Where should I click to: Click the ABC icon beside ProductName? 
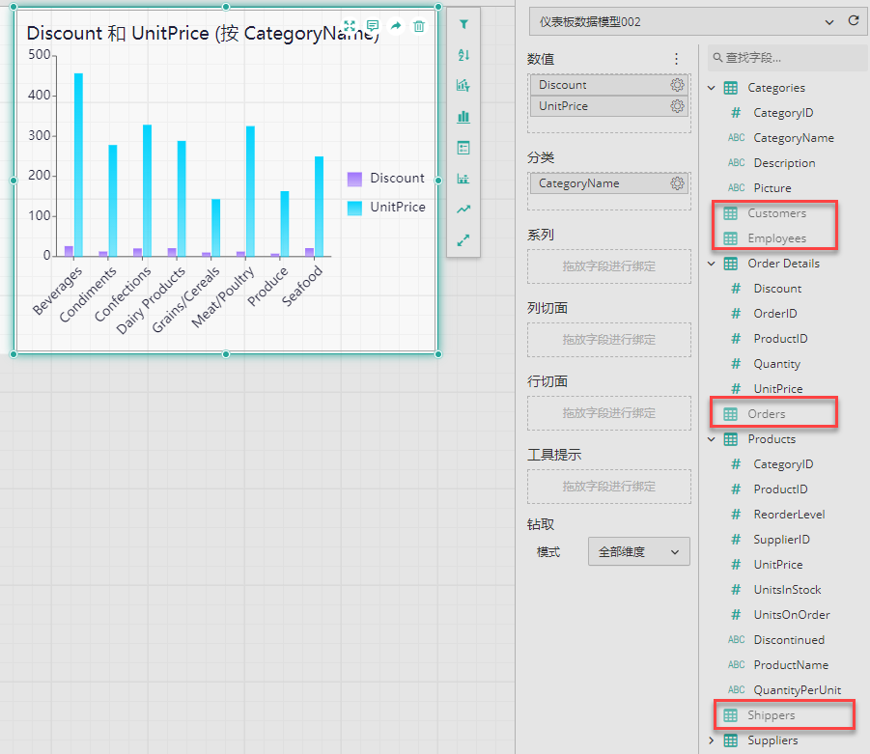click(x=737, y=664)
